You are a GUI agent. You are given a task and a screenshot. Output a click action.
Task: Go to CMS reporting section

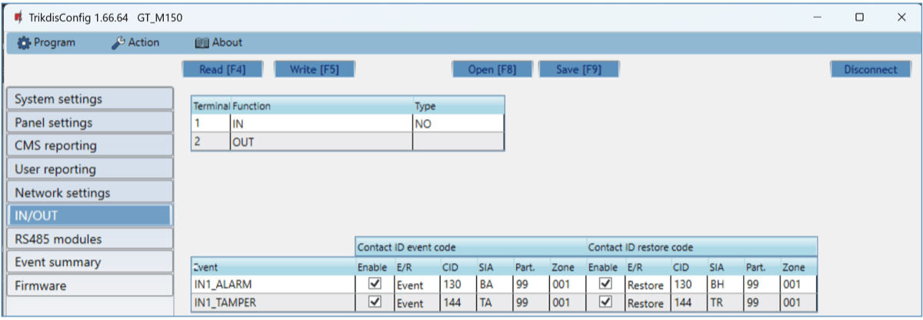click(x=89, y=145)
